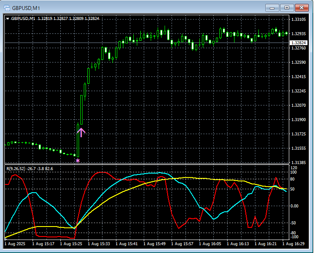Click the GBPUSD,M1 window title text
314x253 pixels.
25,7
